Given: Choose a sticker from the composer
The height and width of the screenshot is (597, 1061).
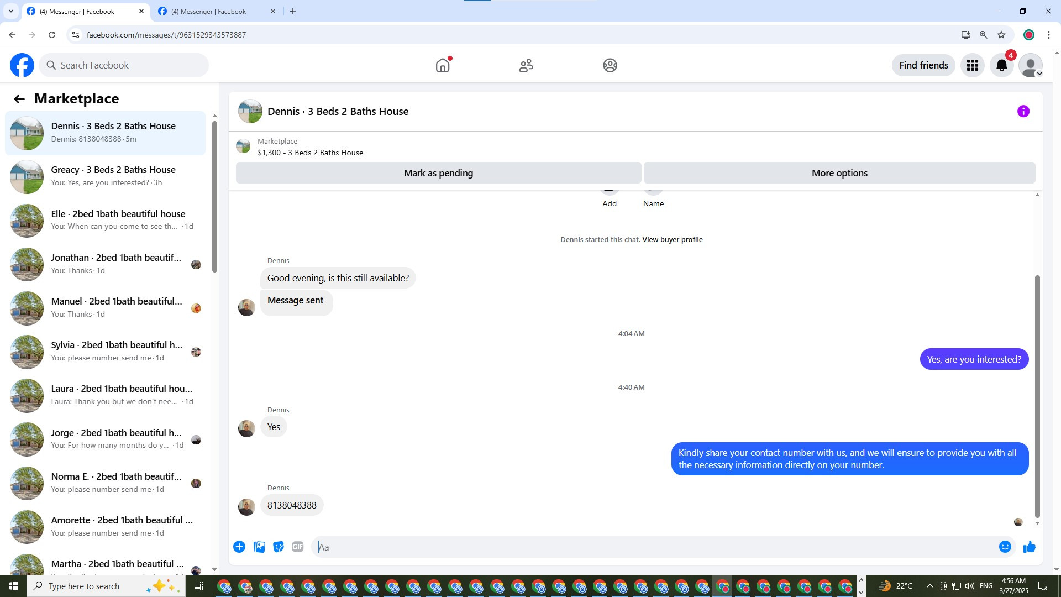Looking at the screenshot, I should [279, 547].
